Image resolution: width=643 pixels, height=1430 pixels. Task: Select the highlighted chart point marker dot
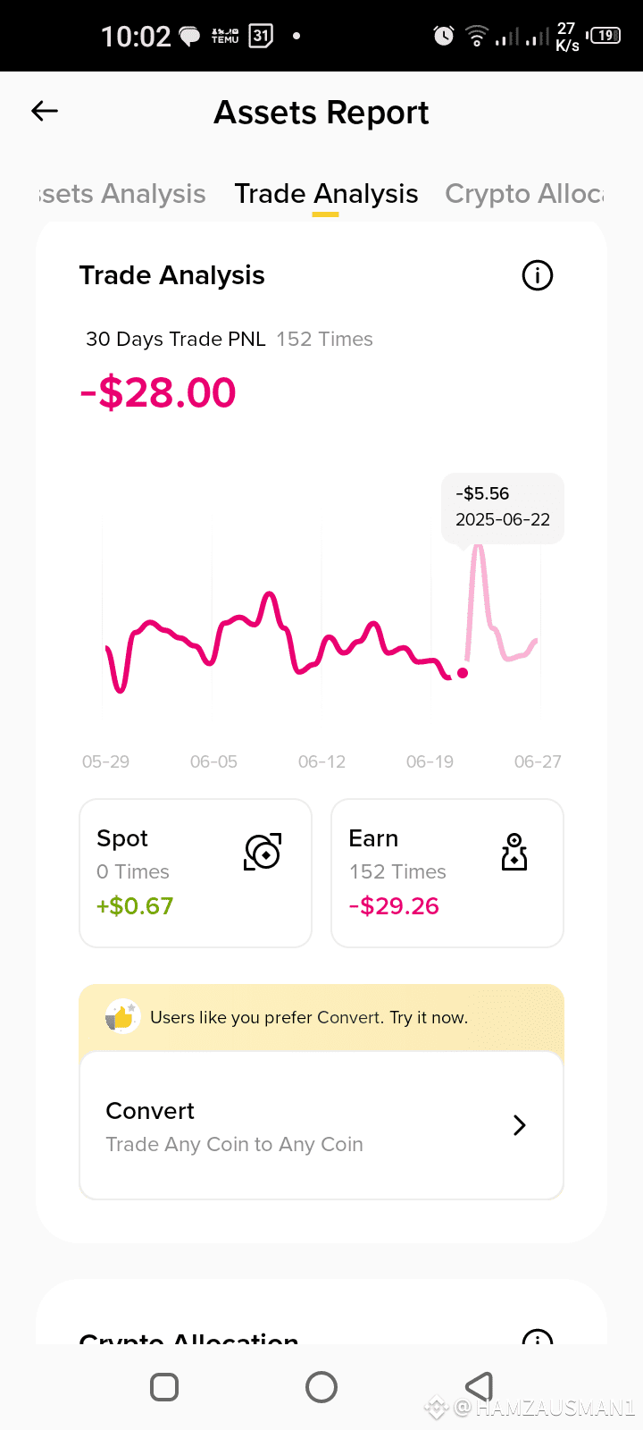(x=463, y=673)
